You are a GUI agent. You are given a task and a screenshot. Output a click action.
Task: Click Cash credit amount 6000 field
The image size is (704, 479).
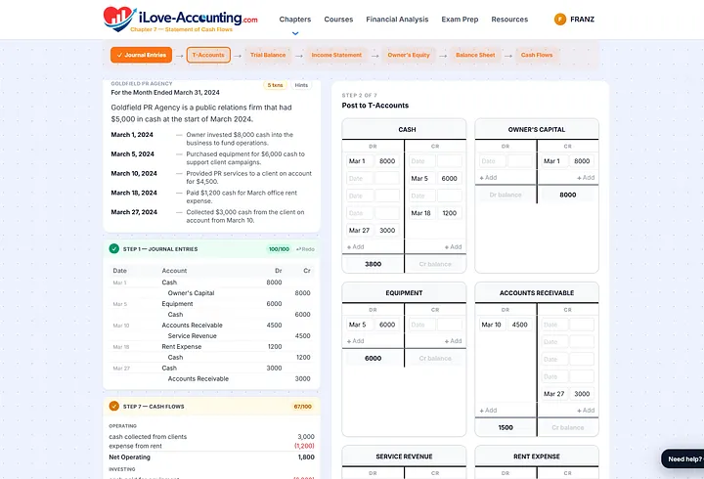point(450,179)
